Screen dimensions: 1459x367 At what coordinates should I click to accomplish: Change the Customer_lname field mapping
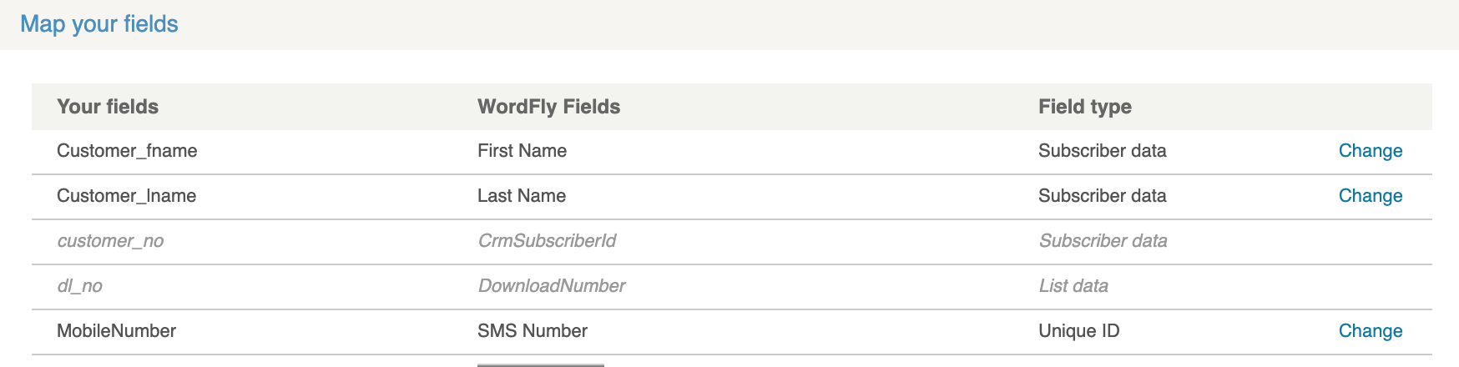(x=1371, y=196)
